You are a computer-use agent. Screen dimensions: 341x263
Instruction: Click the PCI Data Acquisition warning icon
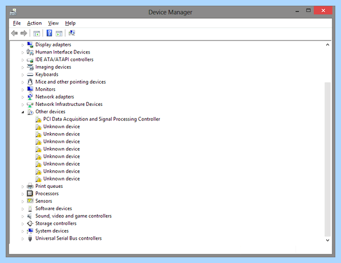click(38, 119)
